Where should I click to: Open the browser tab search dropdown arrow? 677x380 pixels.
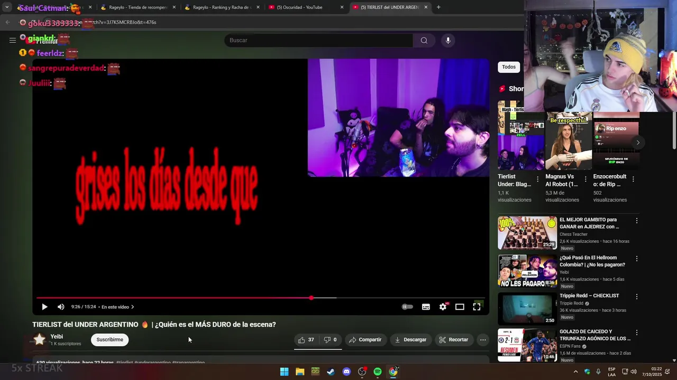coord(7,7)
